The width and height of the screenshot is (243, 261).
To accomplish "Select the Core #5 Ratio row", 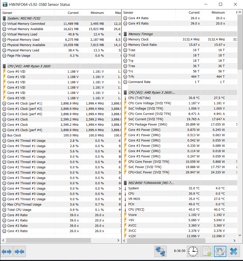I will pyautogui.click(x=180, y=24).
